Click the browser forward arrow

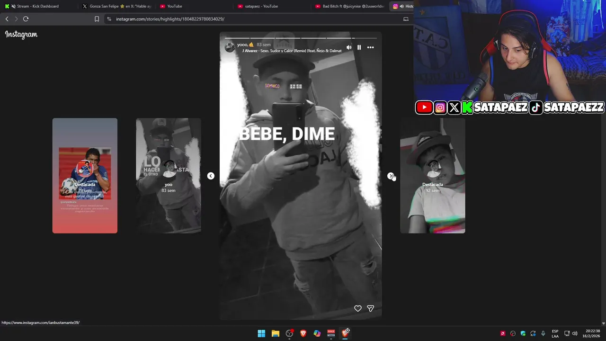click(16, 19)
